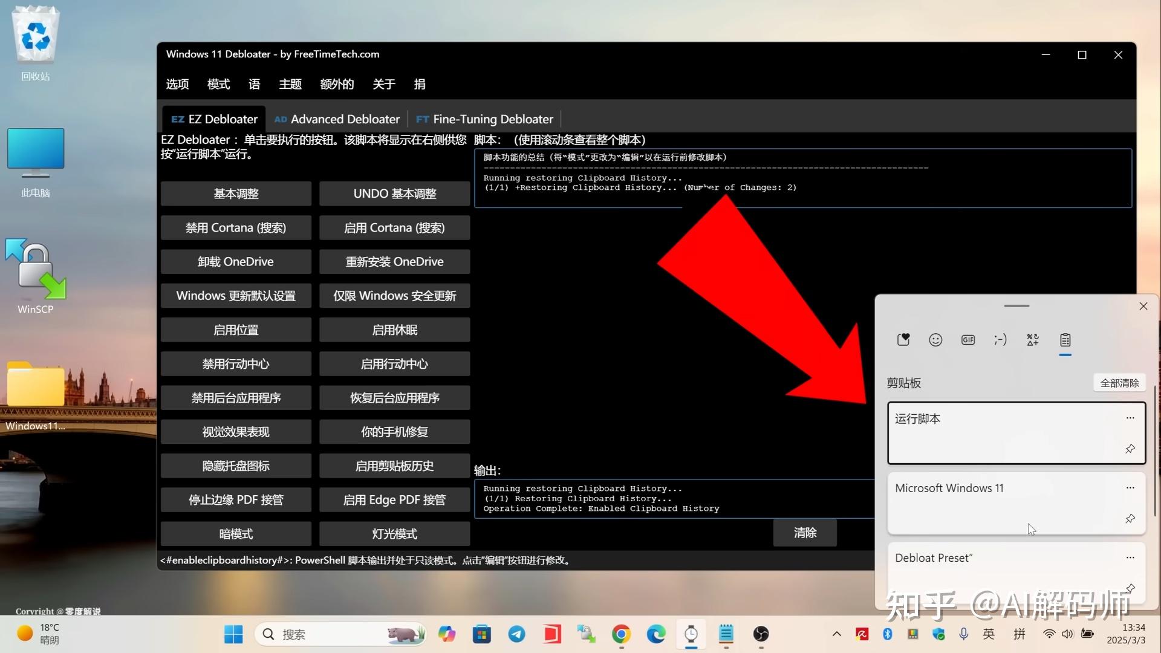1161x653 pixels.
Task: Switch to 灯光模式 light mode
Action: [x=394, y=533]
